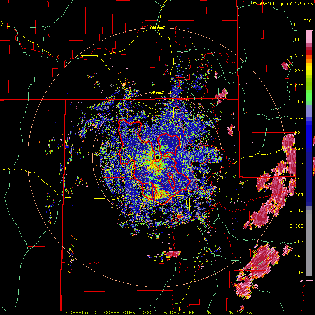Select the 0.573 legend value
Viewport: 315px width, 315px height.
296,164
